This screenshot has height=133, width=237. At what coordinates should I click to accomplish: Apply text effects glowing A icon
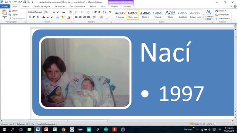coord(58,17)
